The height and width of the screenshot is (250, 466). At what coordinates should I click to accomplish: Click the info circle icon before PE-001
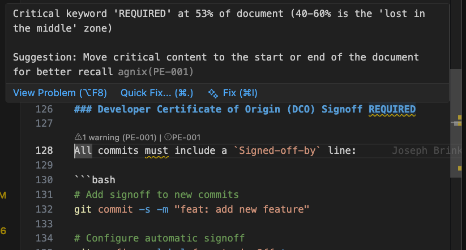168,137
